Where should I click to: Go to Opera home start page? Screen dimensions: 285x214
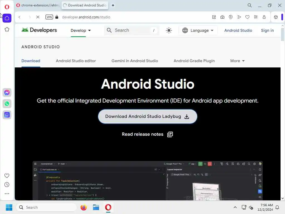(x=7, y=18)
